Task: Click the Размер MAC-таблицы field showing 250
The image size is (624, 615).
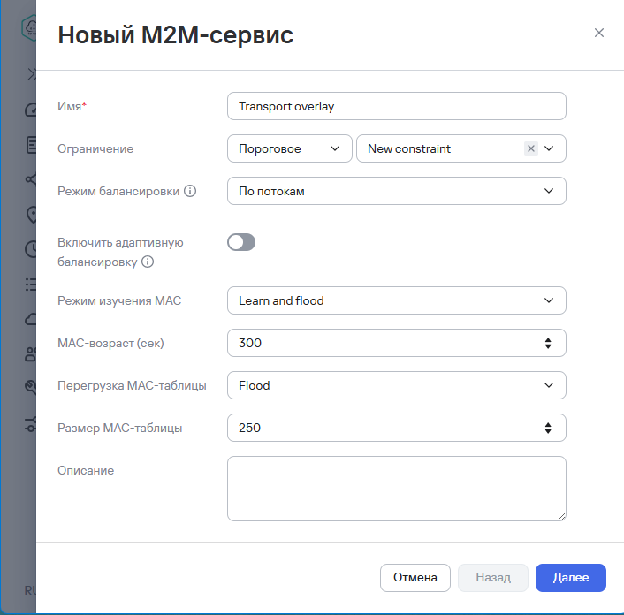Action: [x=396, y=428]
